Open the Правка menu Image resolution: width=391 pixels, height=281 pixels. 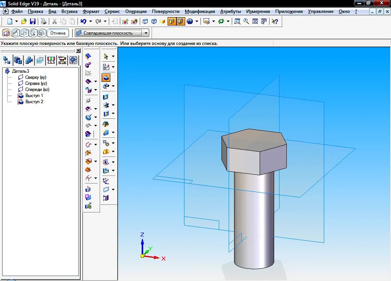[35, 11]
